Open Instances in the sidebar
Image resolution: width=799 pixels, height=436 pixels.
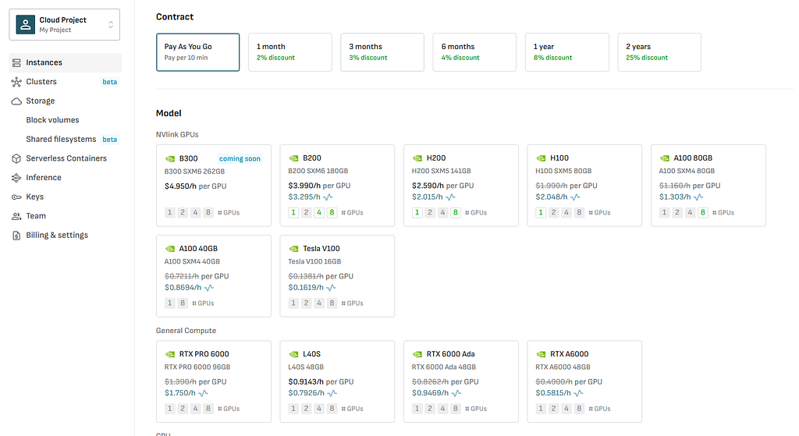66,62
